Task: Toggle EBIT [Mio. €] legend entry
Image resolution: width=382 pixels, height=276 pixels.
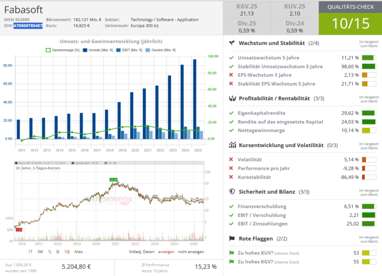Action: click(129, 50)
